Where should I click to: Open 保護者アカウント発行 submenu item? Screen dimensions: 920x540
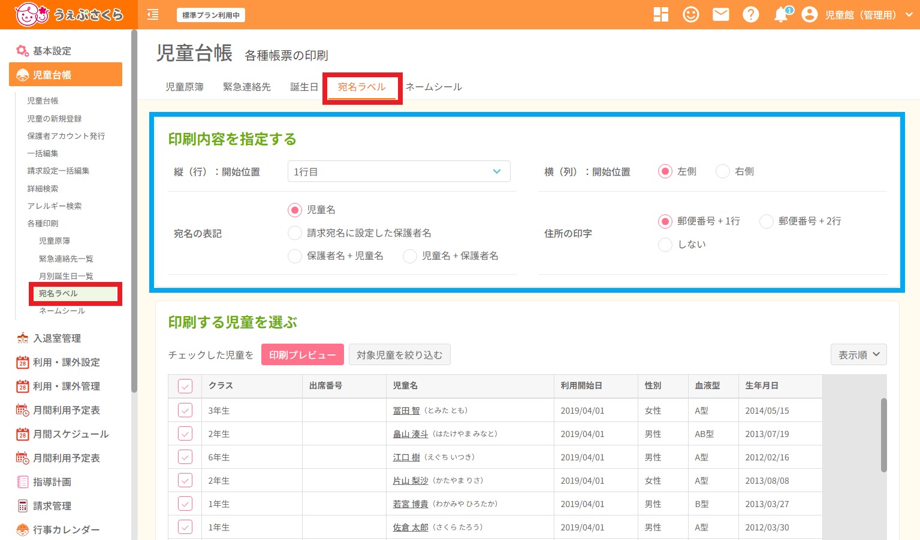click(x=66, y=136)
